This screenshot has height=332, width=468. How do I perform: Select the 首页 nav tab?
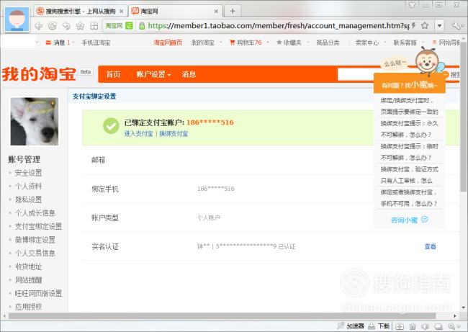(114, 74)
